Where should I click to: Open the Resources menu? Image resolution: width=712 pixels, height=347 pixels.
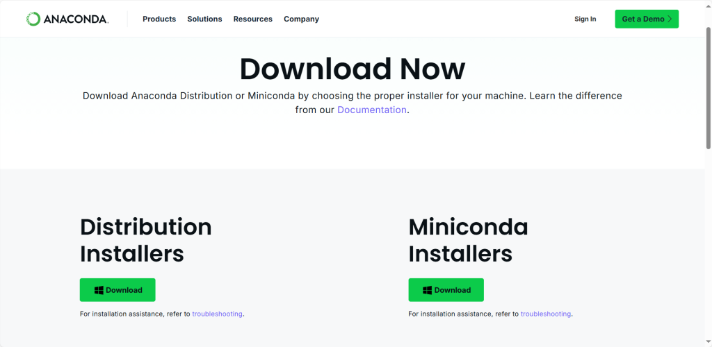coord(252,19)
